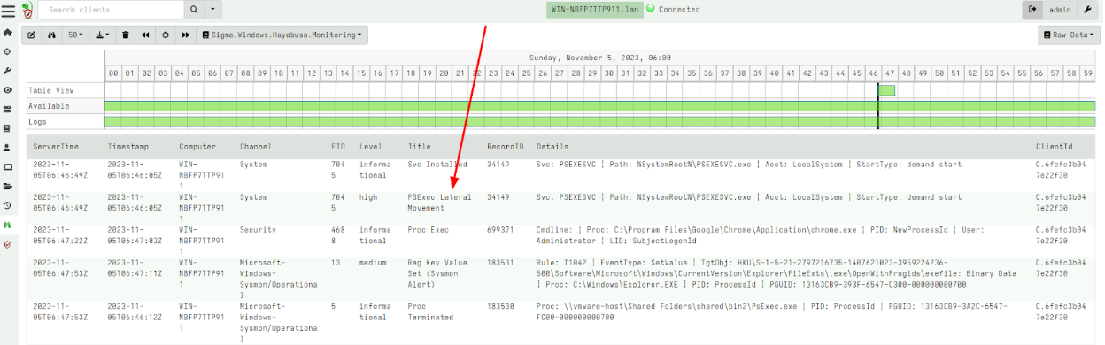Click the EID column header
Image resolution: width=1105 pixels, height=345 pixels.
click(337, 147)
